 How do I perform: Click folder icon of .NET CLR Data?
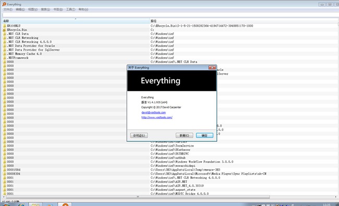(x=5, y=34)
